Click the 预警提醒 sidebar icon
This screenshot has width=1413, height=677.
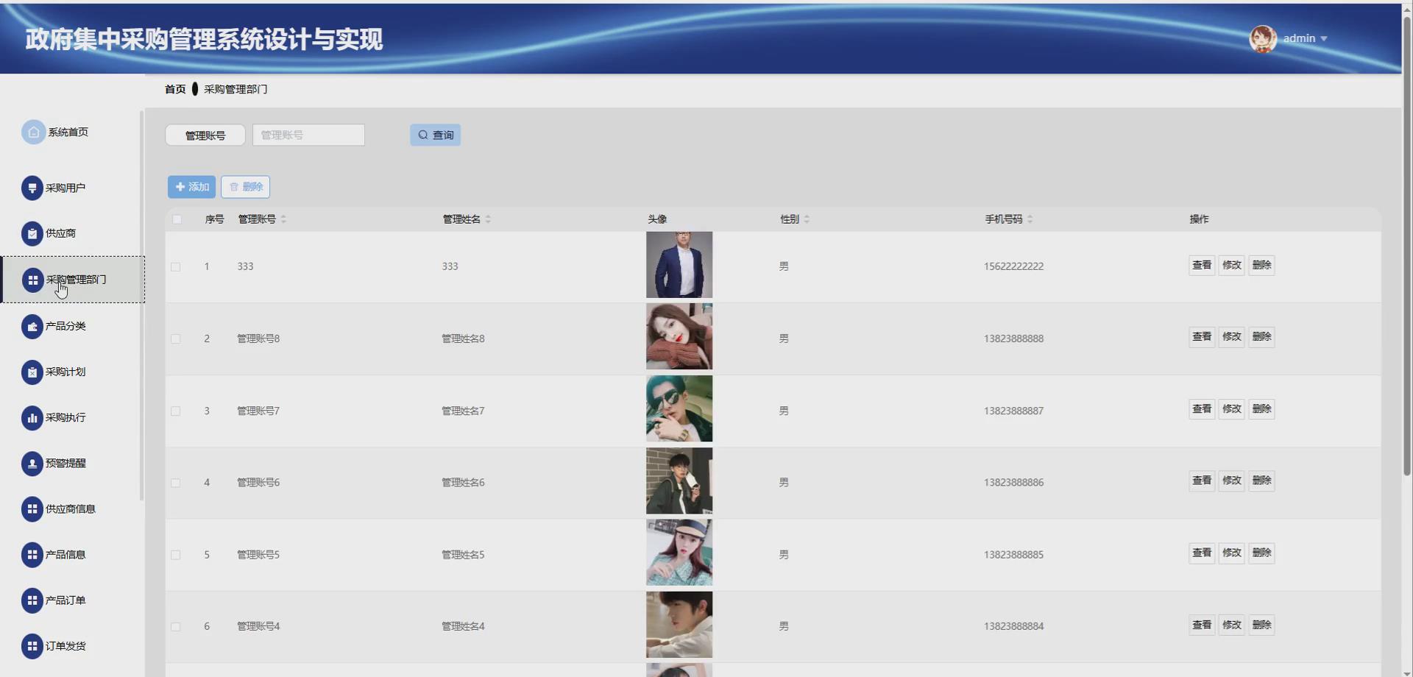click(32, 463)
